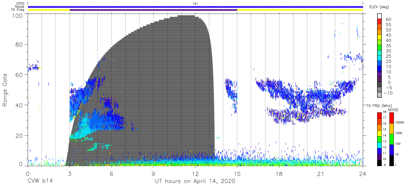The image size is (408, 188).
Task: Click the elevation colorbar label "−10"
Action: click(x=388, y=93)
